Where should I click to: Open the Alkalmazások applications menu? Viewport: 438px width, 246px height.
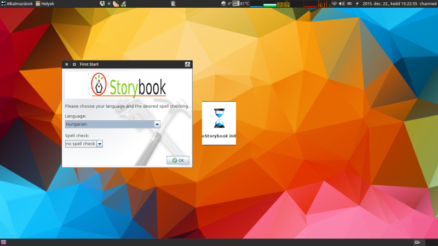(x=17, y=4)
